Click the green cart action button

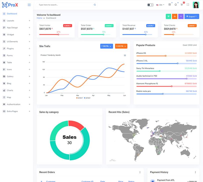tap(168, 16)
